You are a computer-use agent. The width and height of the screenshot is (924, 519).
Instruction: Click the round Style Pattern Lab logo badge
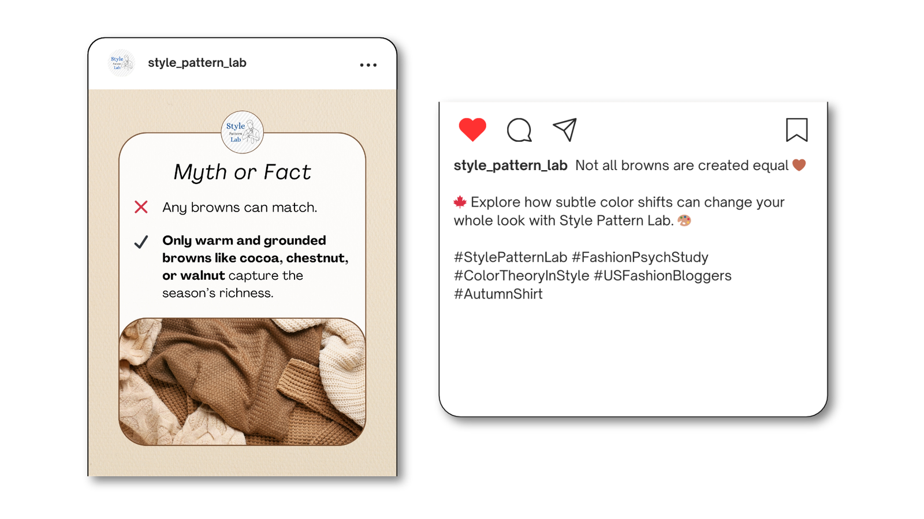pos(243,132)
